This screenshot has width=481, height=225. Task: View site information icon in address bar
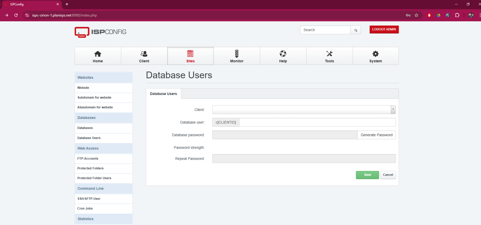coord(27,15)
